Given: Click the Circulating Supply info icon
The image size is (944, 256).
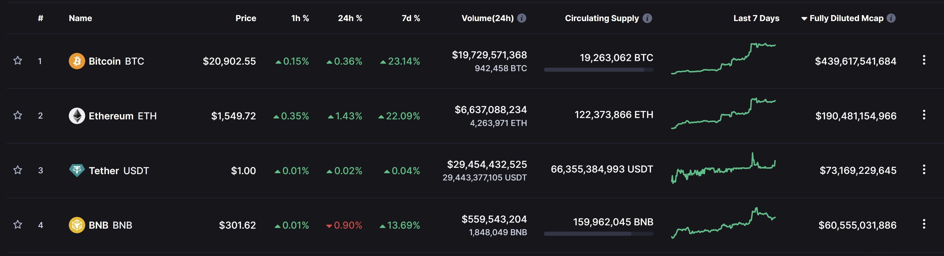Looking at the screenshot, I should (647, 18).
